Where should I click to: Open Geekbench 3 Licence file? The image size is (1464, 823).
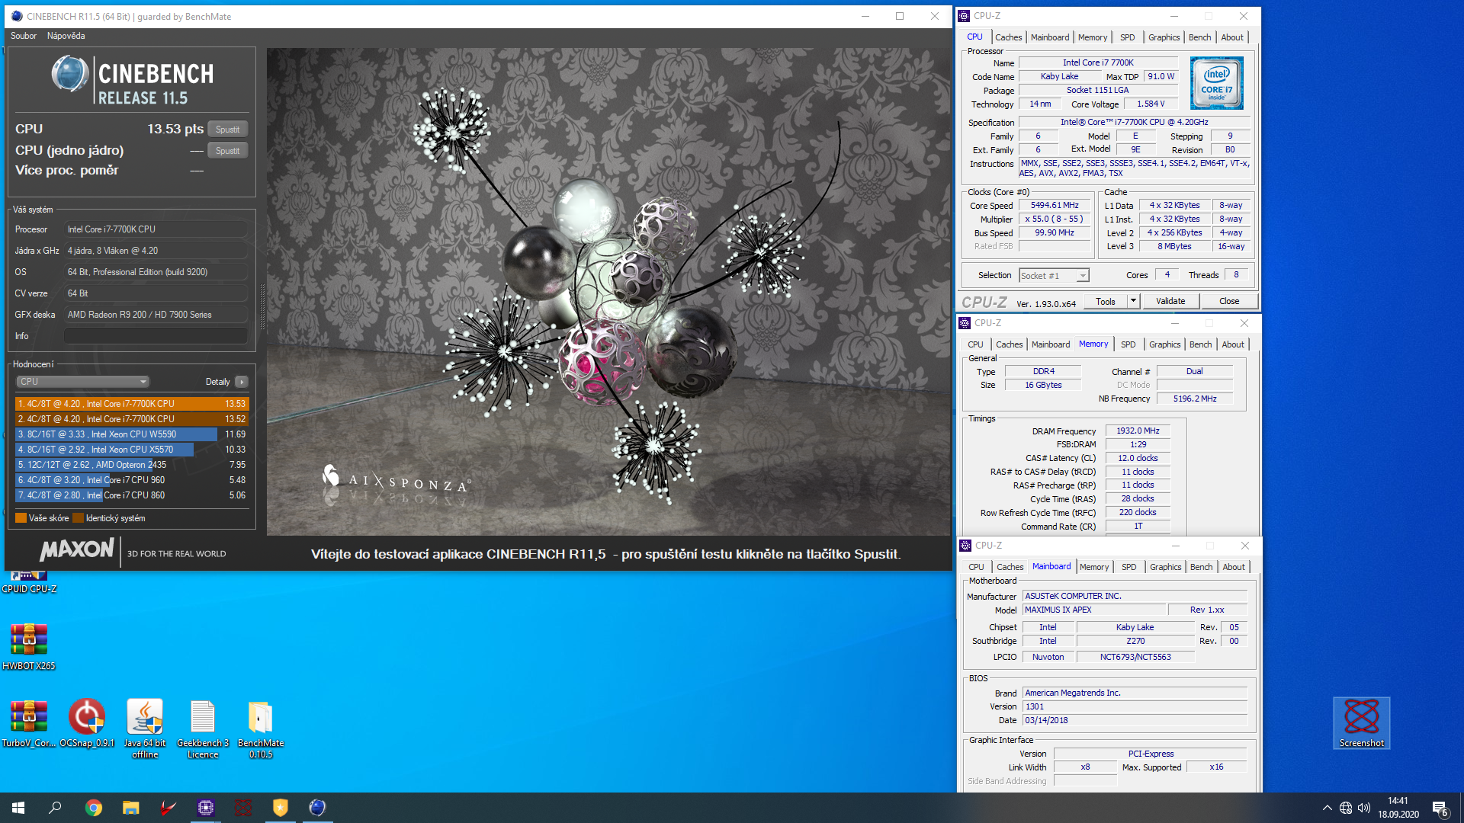[203, 729]
